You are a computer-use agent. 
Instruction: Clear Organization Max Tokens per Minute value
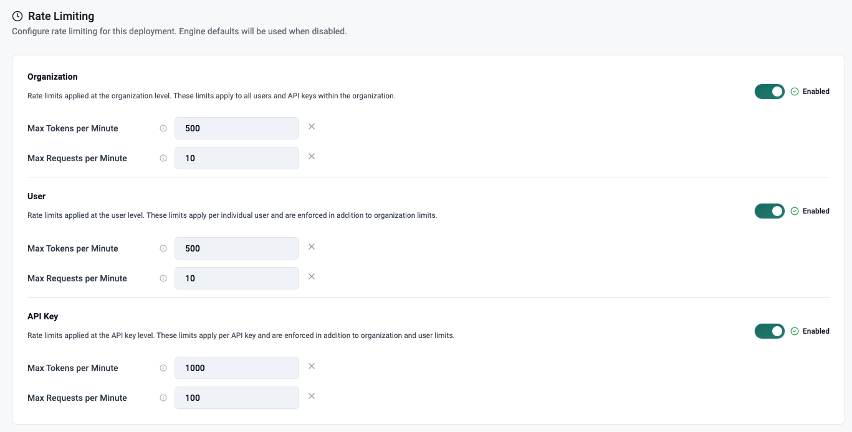click(x=312, y=126)
